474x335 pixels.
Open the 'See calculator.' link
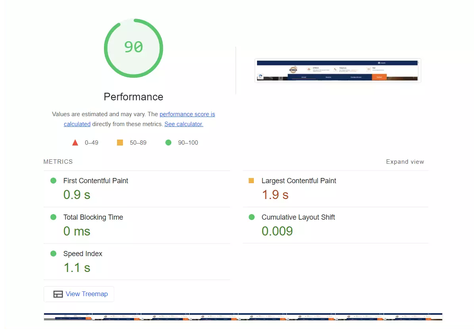(x=184, y=124)
